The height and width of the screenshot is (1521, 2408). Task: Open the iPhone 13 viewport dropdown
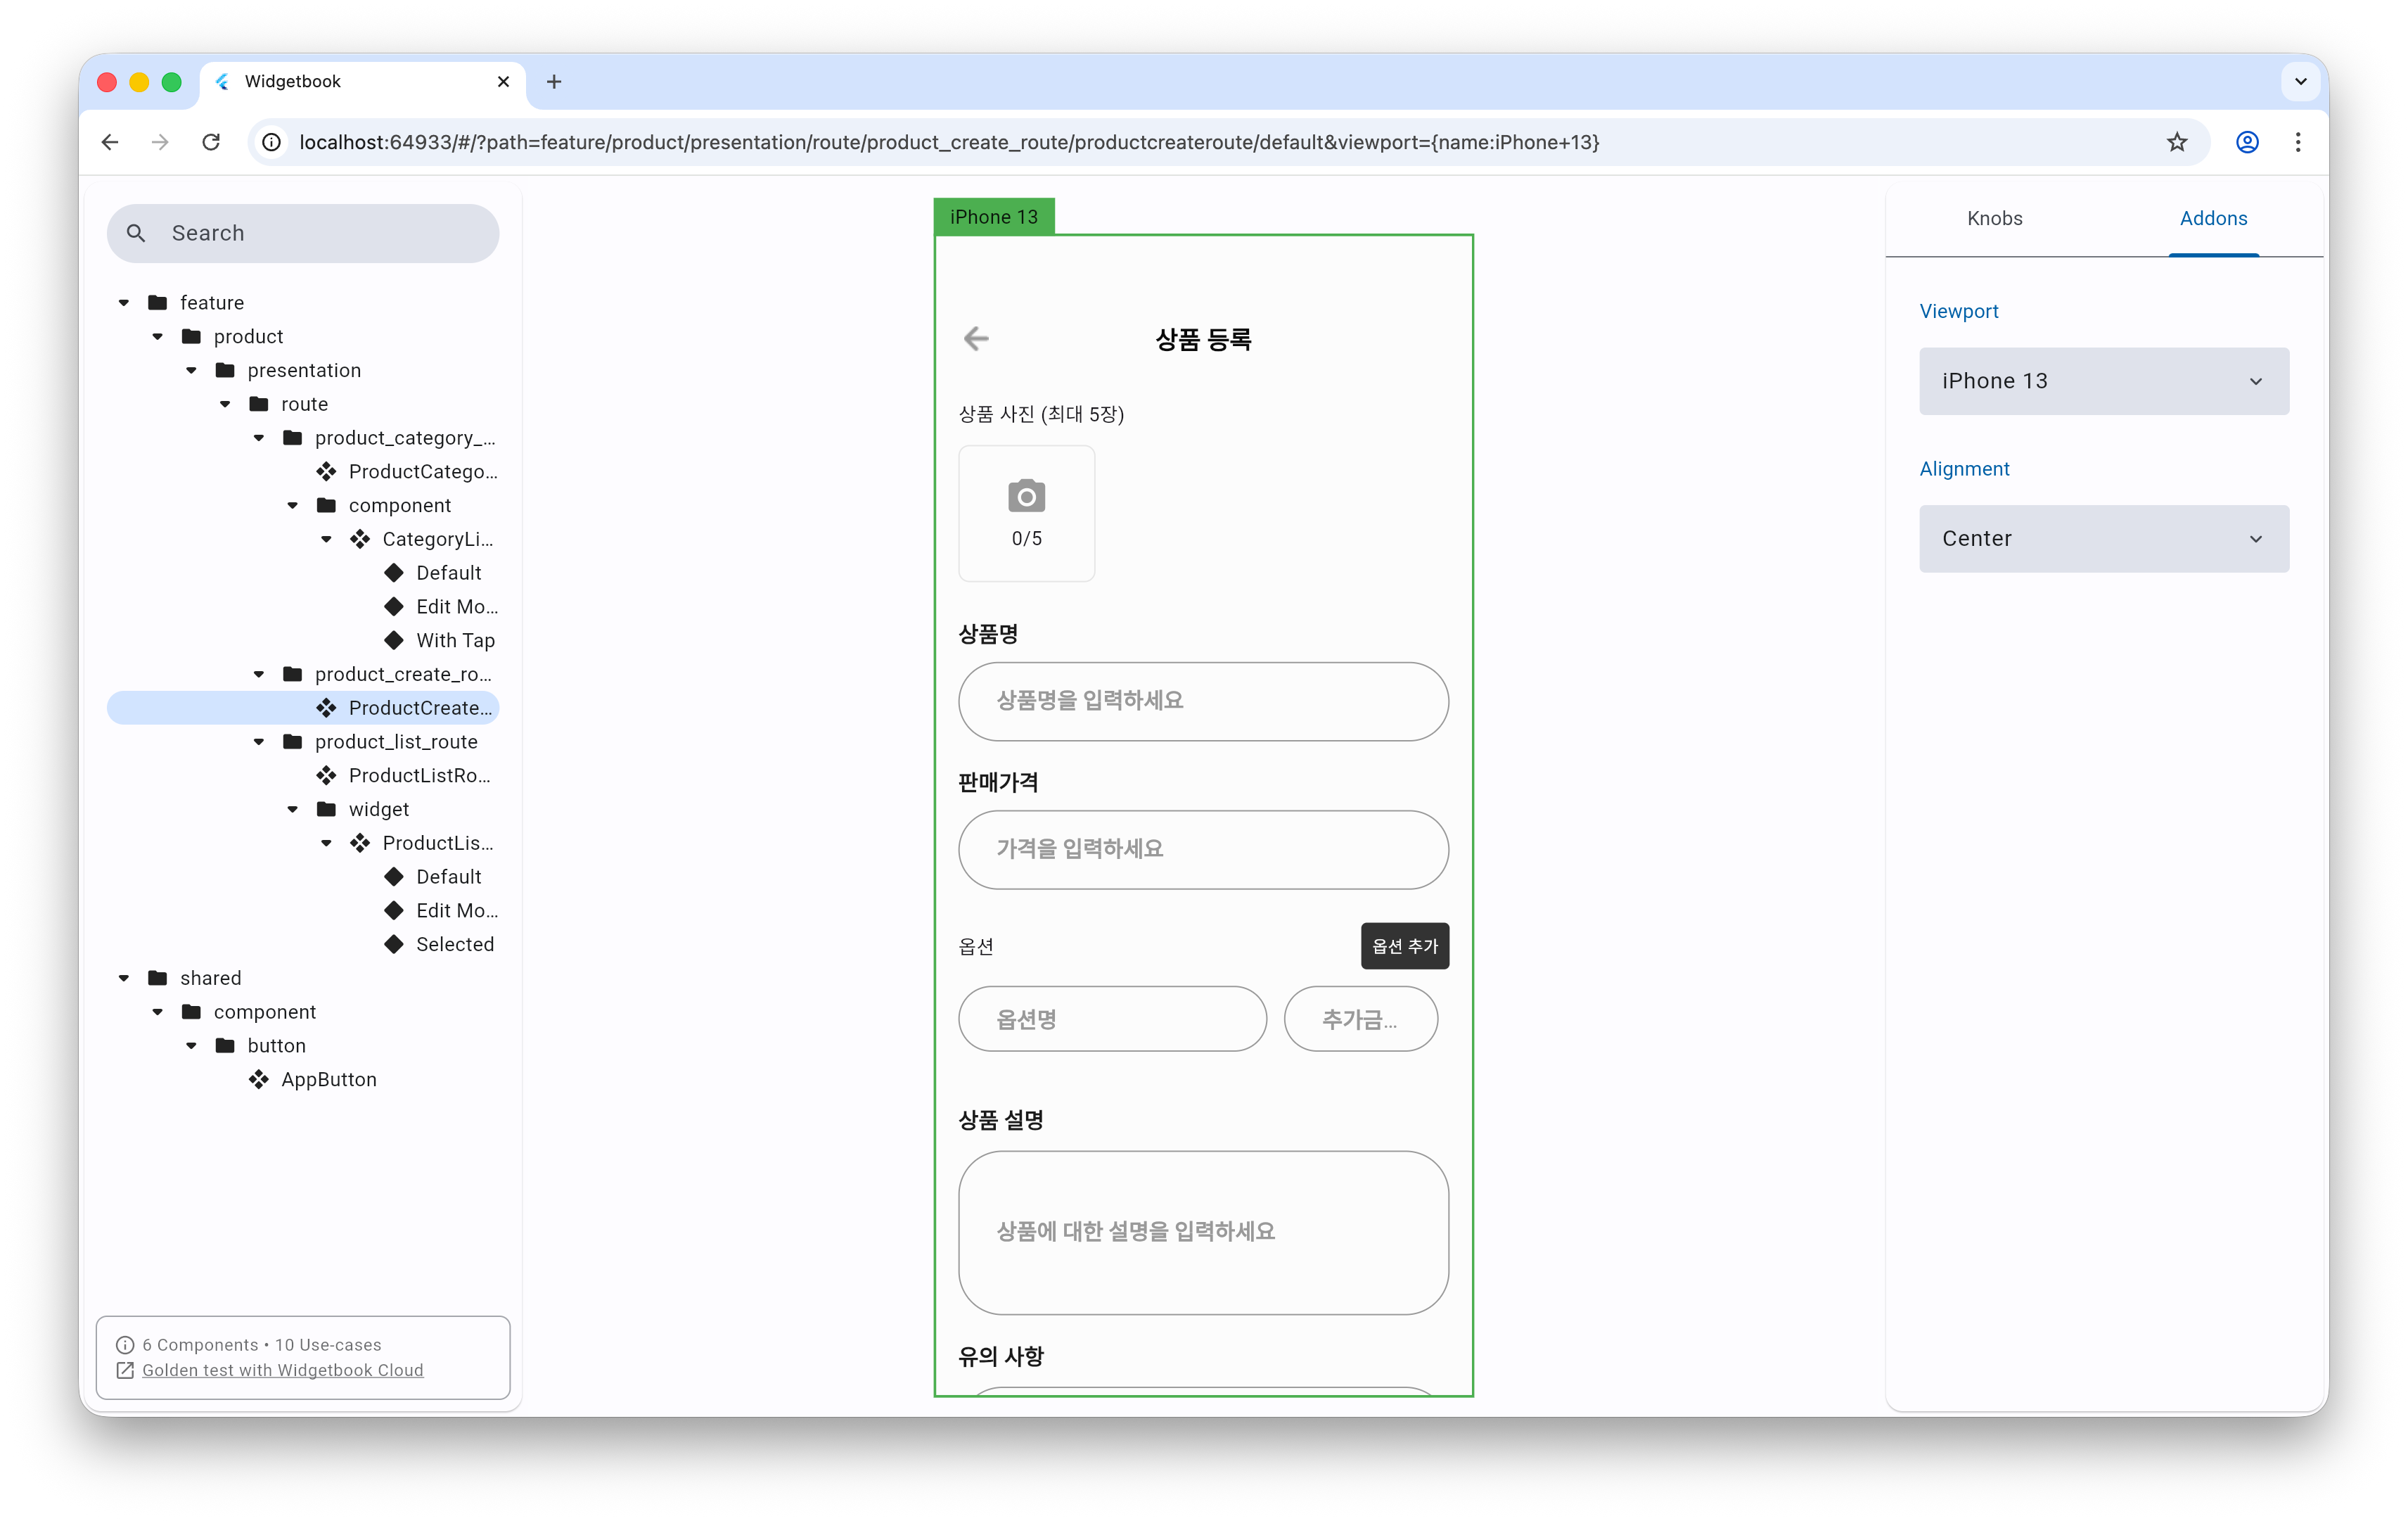[x=2103, y=381]
